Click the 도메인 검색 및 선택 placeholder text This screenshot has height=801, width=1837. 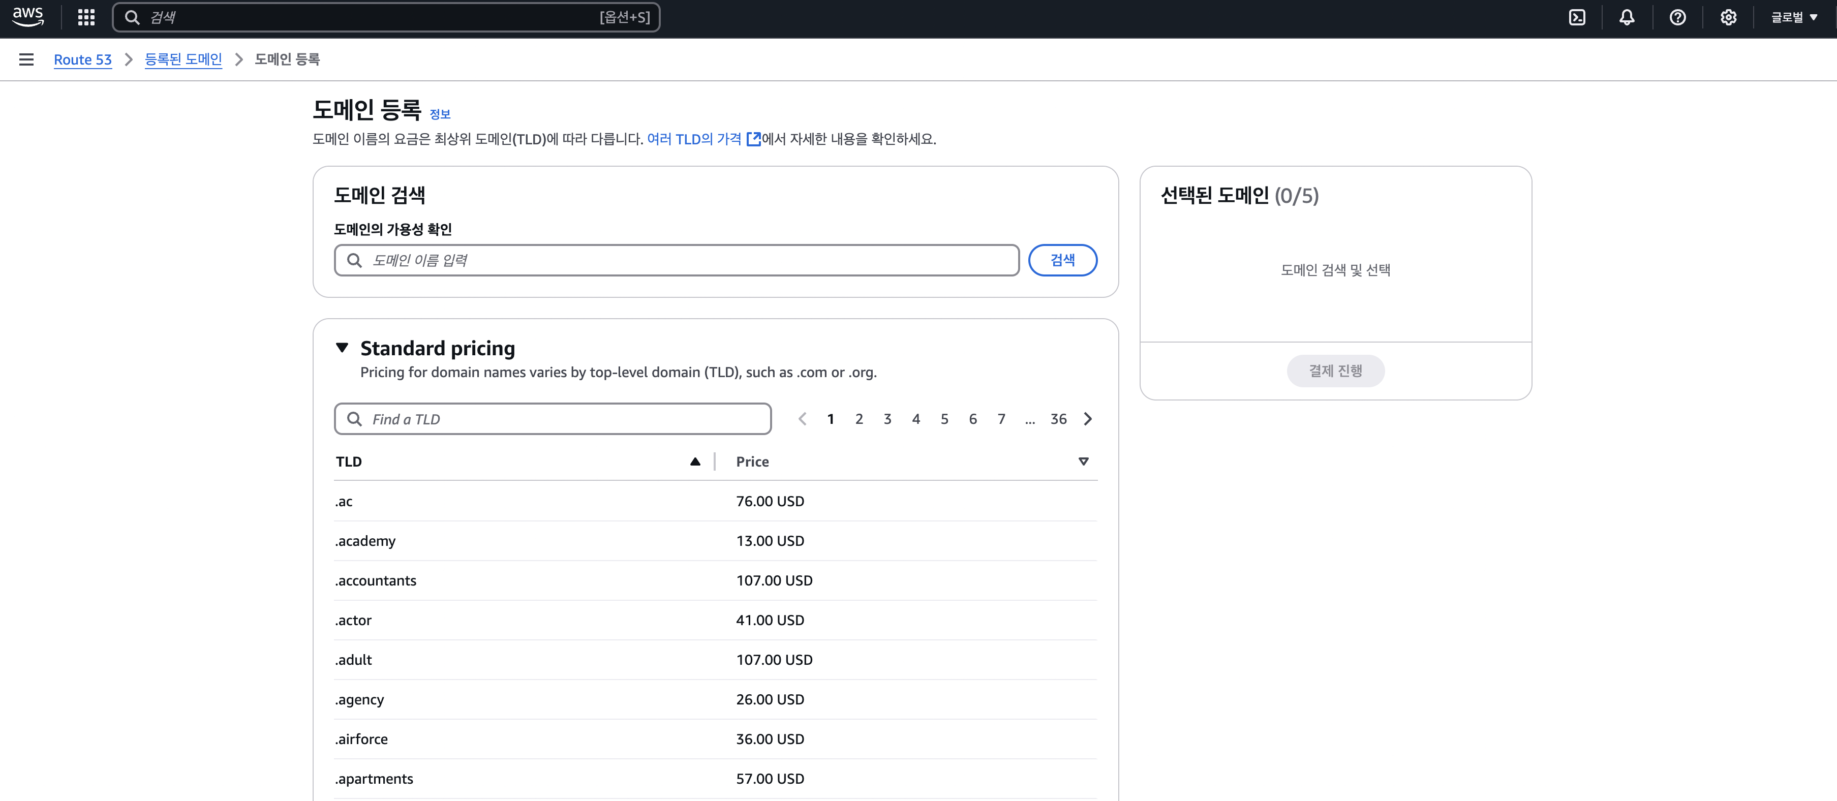[x=1335, y=270]
